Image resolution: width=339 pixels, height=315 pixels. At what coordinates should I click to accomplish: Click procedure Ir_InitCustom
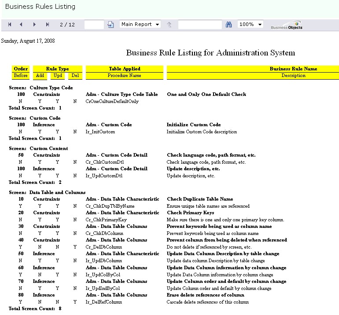[x=100, y=132]
